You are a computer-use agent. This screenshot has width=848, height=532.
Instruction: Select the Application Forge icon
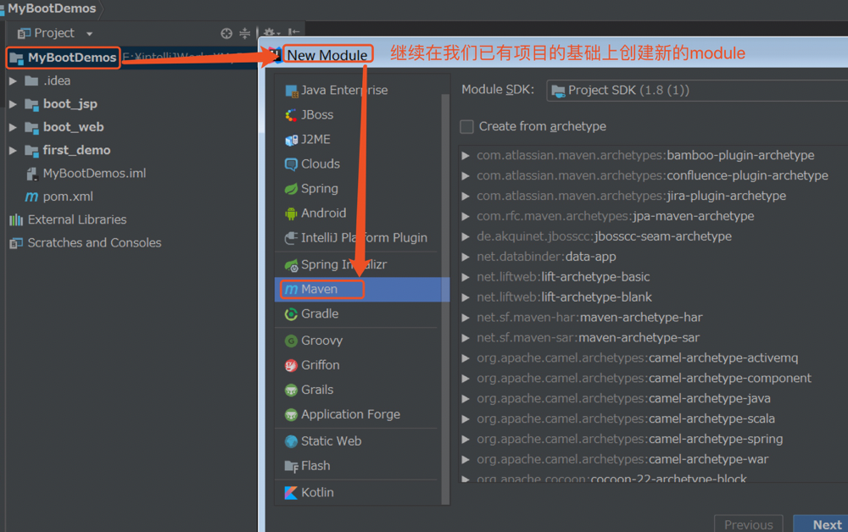point(291,415)
